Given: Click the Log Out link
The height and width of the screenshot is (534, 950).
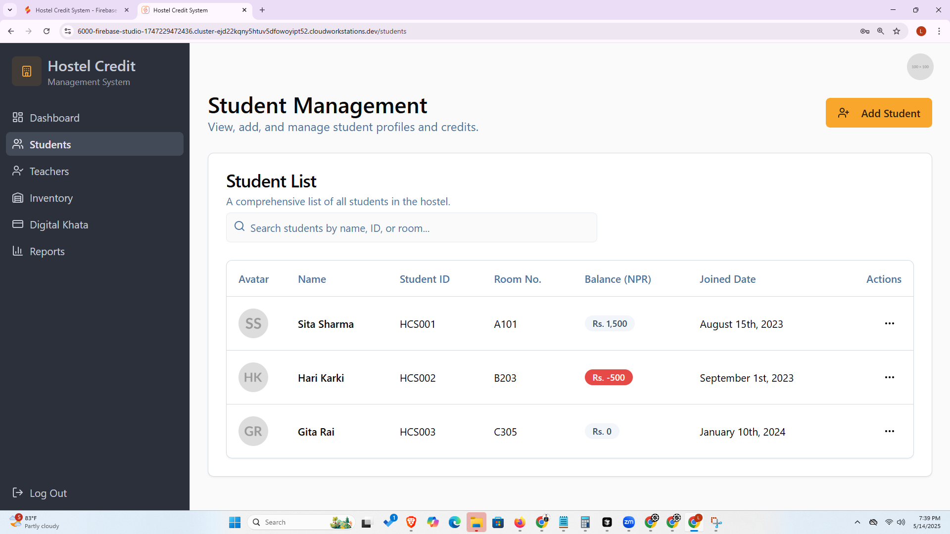Looking at the screenshot, I should (x=48, y=493).
